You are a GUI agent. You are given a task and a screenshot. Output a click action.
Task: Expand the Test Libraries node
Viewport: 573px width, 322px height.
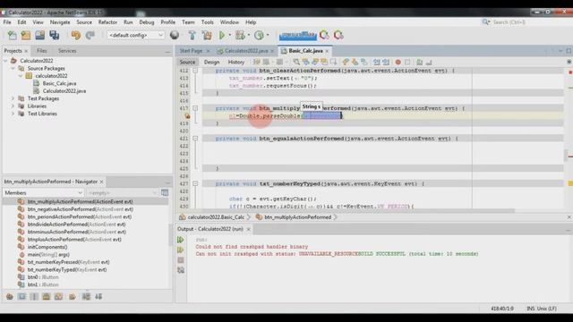click(13, 114)
